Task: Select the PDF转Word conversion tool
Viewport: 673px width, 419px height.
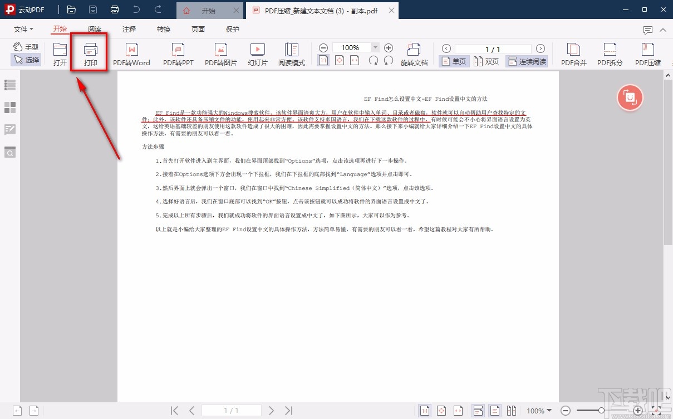Action: 132,54
